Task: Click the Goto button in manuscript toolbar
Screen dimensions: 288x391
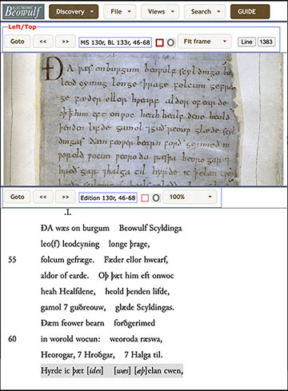Action: 18,42
